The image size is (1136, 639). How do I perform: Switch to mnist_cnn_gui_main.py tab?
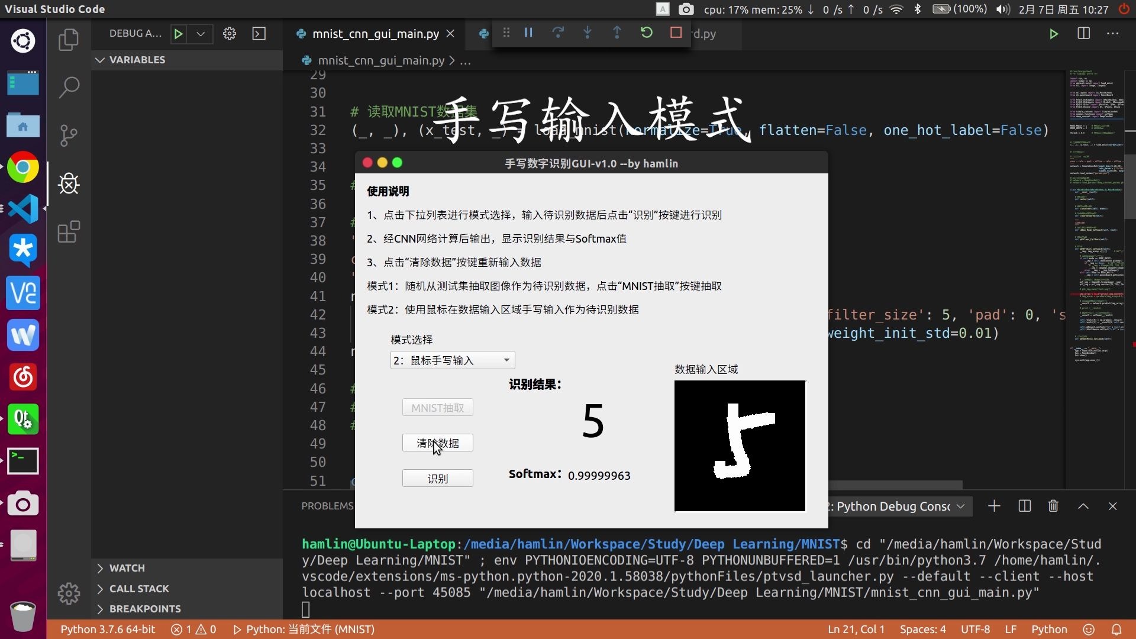pos(375,34)
